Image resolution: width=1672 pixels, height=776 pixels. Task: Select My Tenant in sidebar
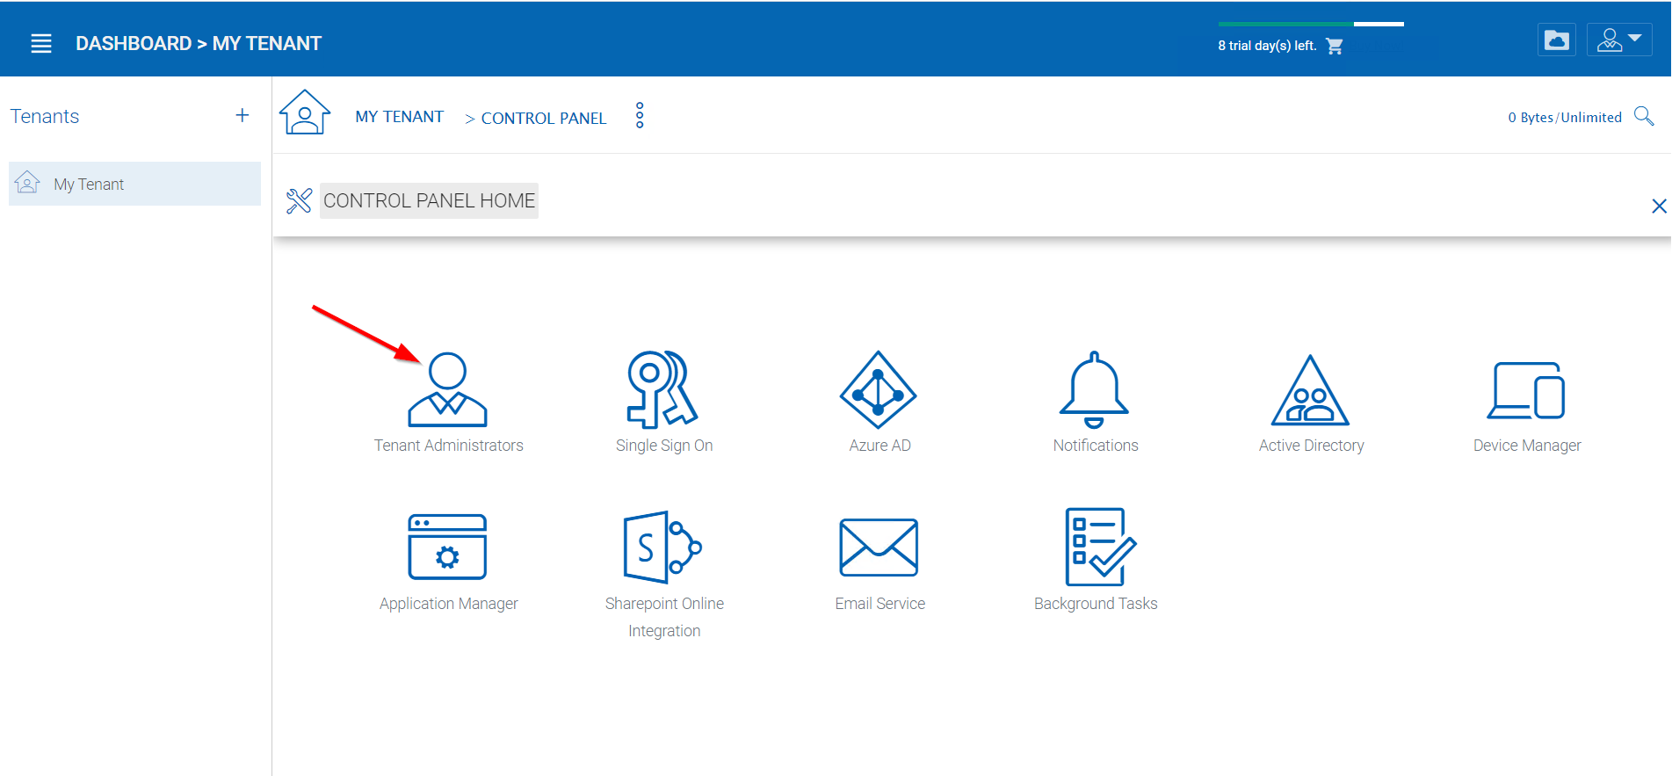pos(134,184)
